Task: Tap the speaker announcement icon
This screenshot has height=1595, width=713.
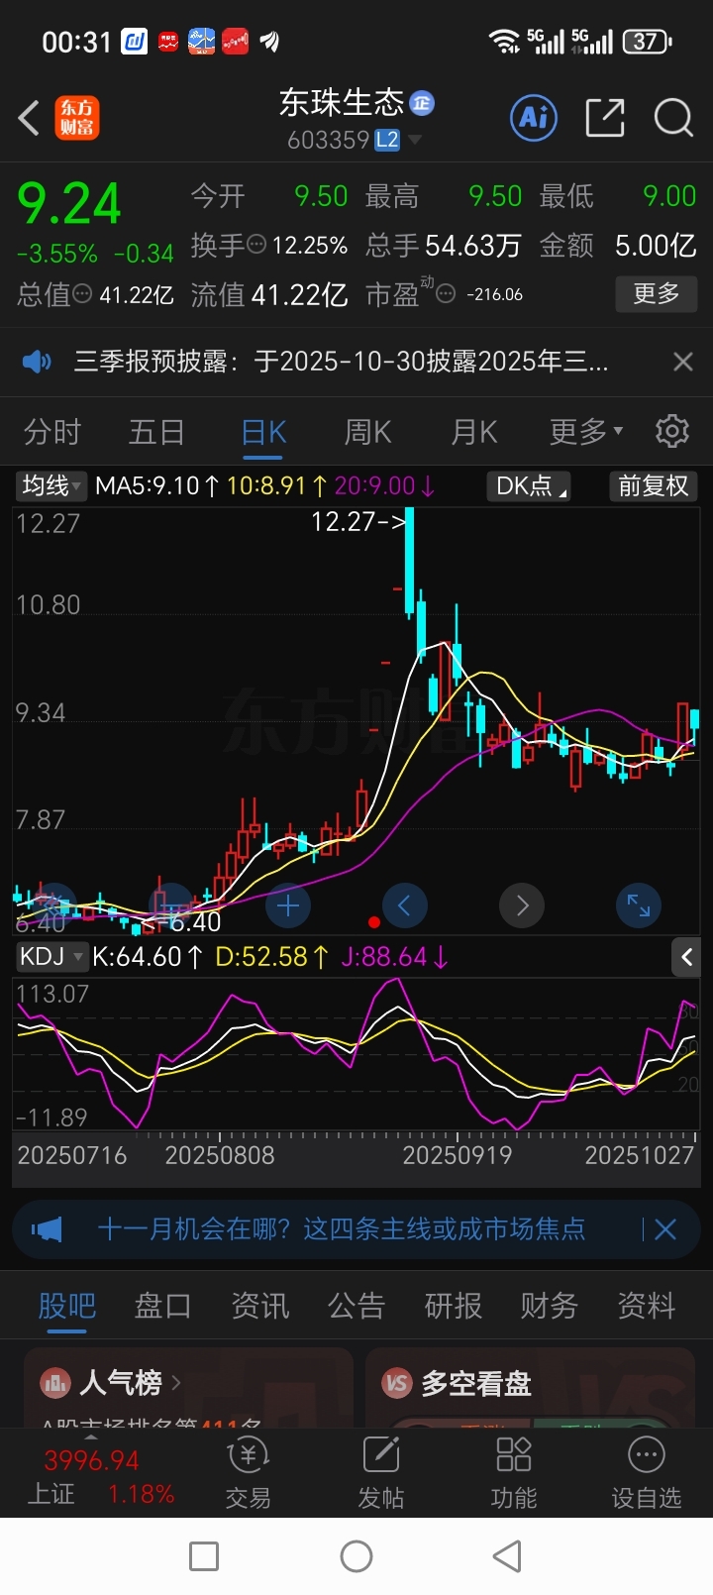Action: coord(38,362)
